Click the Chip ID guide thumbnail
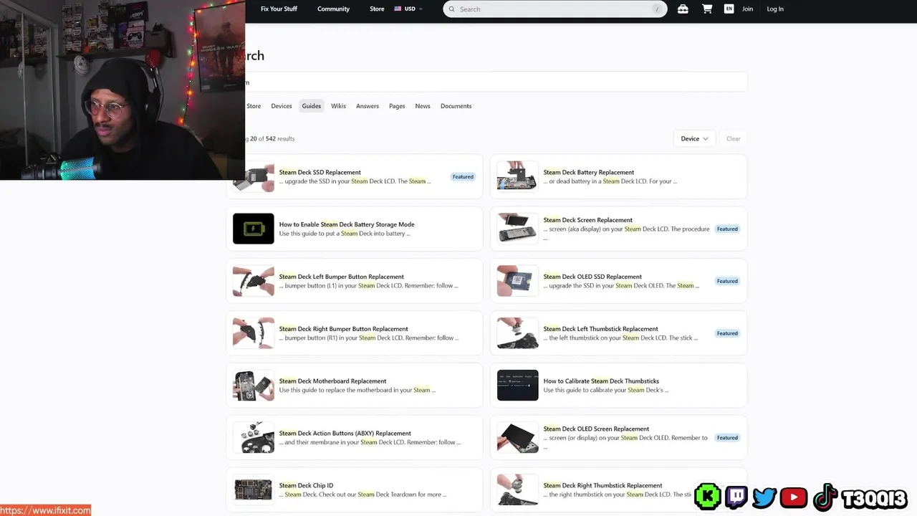This screenshot has height=516, width=917. tap(254, 489)
